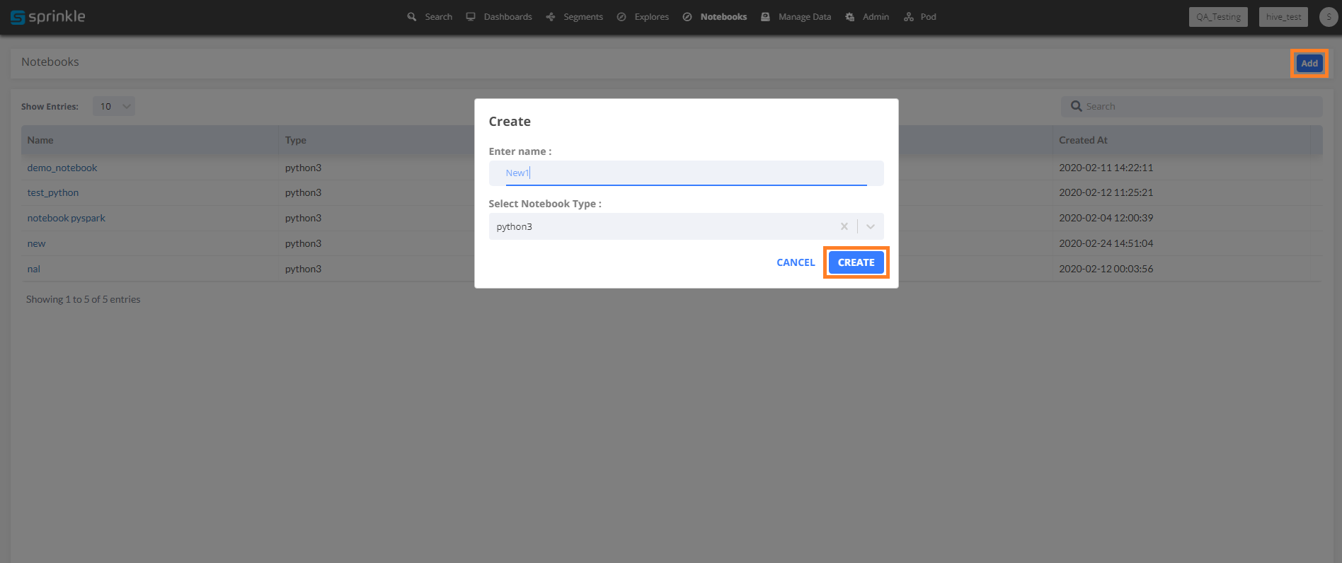Viewport: 1342px width, 563px height.
Task: Click the Admin gear icon
Action: coord(849,17)
